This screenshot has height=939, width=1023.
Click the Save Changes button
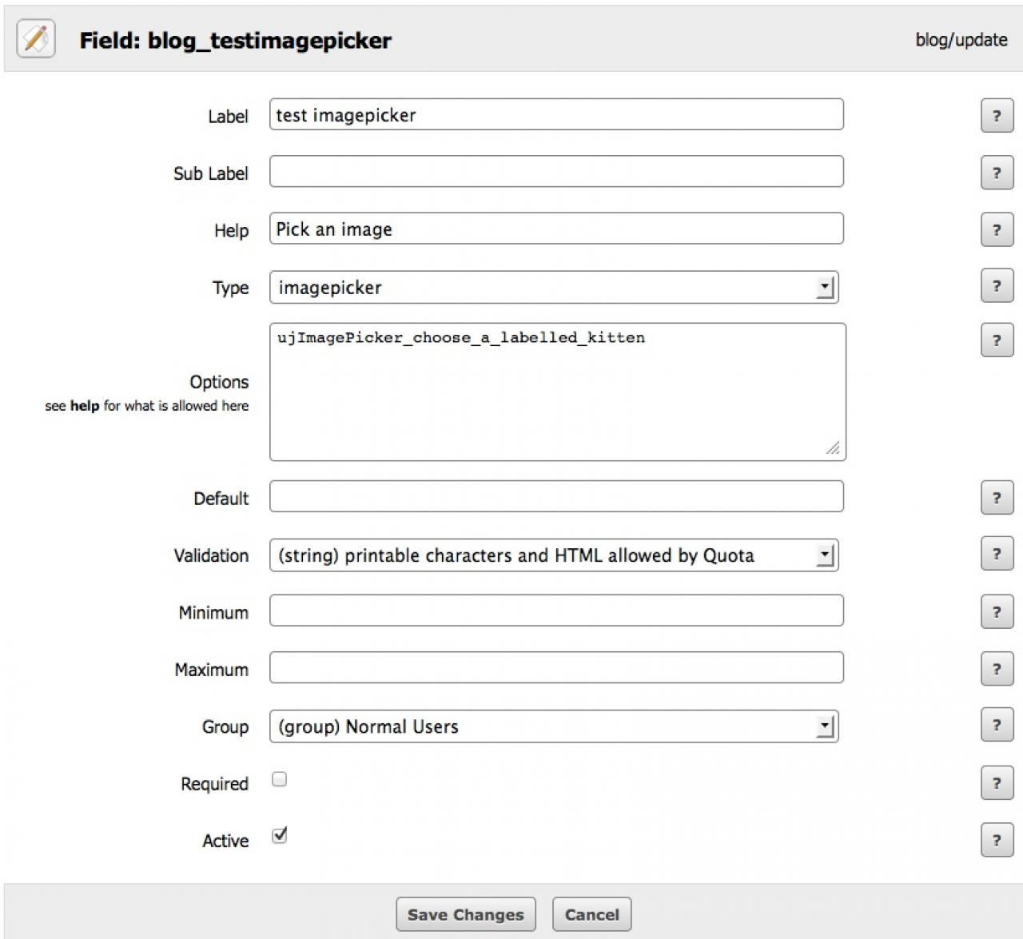click(x=465, y=915)
